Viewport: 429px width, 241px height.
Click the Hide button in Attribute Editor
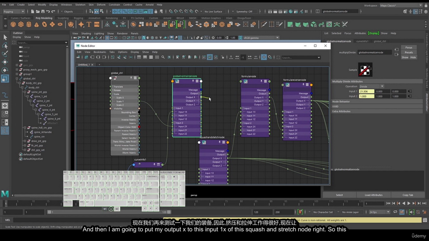point(413,57)
